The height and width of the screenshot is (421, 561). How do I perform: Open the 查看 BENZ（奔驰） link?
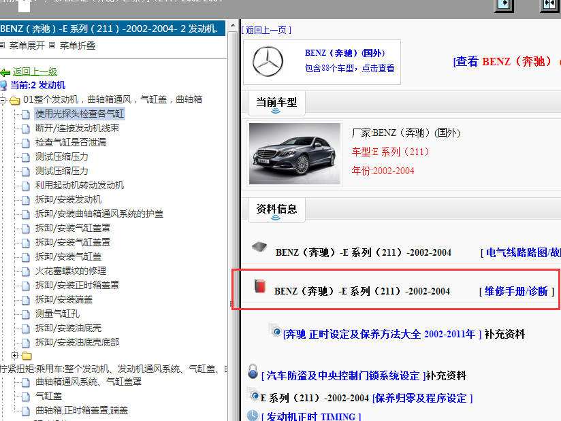tap(507, 61)
